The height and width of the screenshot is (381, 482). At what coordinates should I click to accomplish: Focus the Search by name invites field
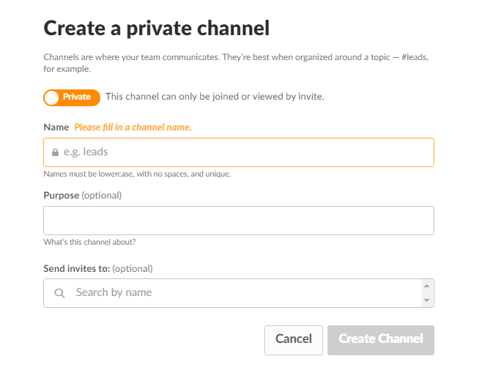(242, 292)
